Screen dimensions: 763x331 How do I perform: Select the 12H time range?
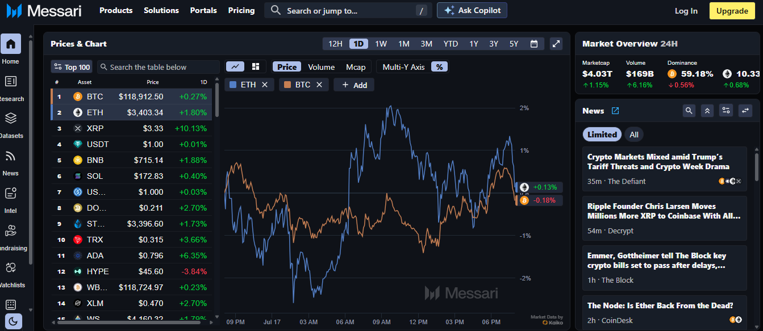(x=336, y=44)
